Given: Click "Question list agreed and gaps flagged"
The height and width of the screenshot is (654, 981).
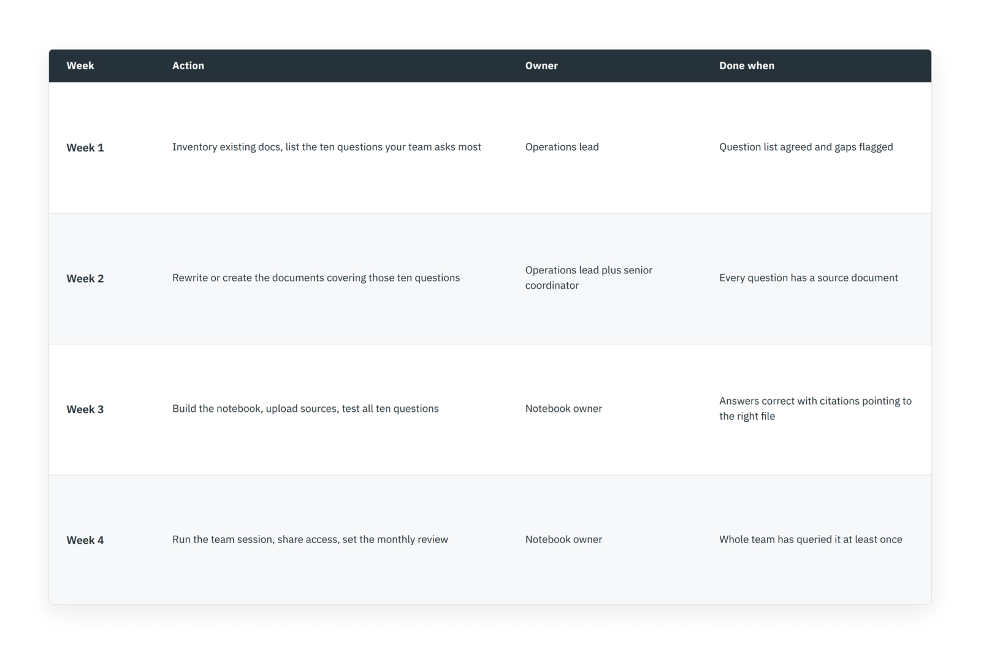Looking at the screenshot, I should click(806, 147).
